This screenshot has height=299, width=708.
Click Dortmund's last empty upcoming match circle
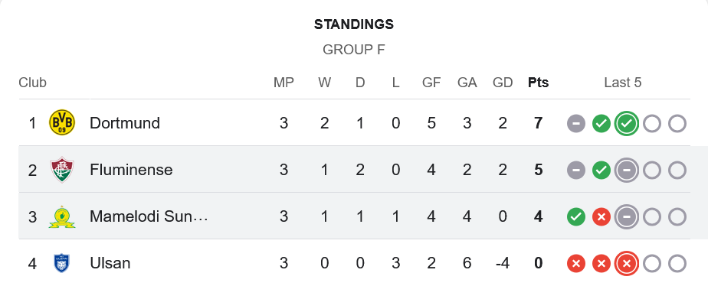[x=677, y=123]
